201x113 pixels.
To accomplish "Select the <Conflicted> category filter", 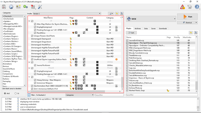I will pyautogui.click(x=8, y=31).
